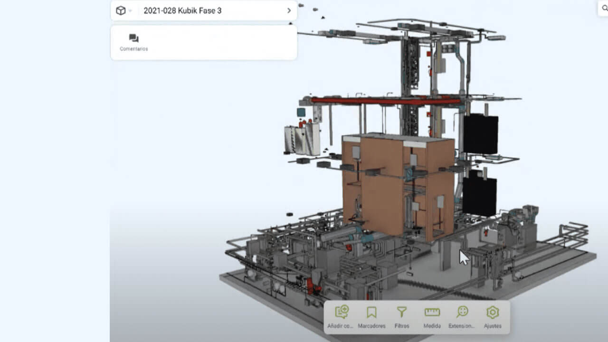
Task: Select the white cabinet units on the left
Action: [x=302, y=139]
